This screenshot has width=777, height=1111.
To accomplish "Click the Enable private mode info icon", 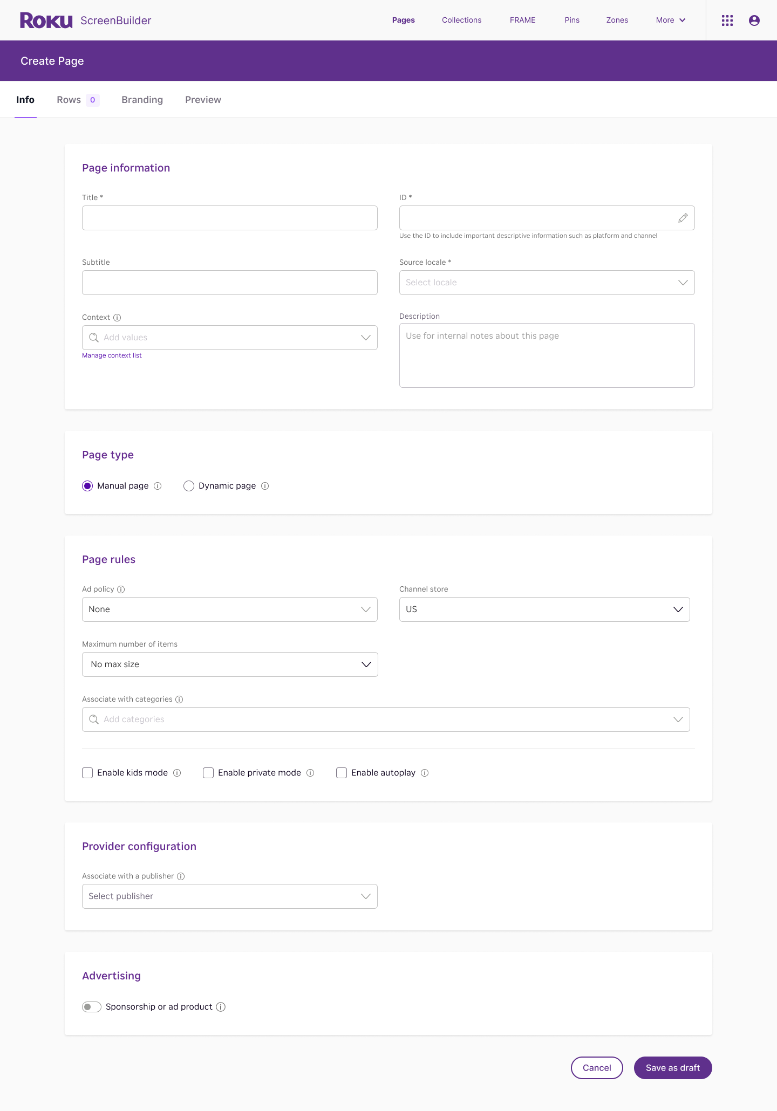I will click(310, 773).
